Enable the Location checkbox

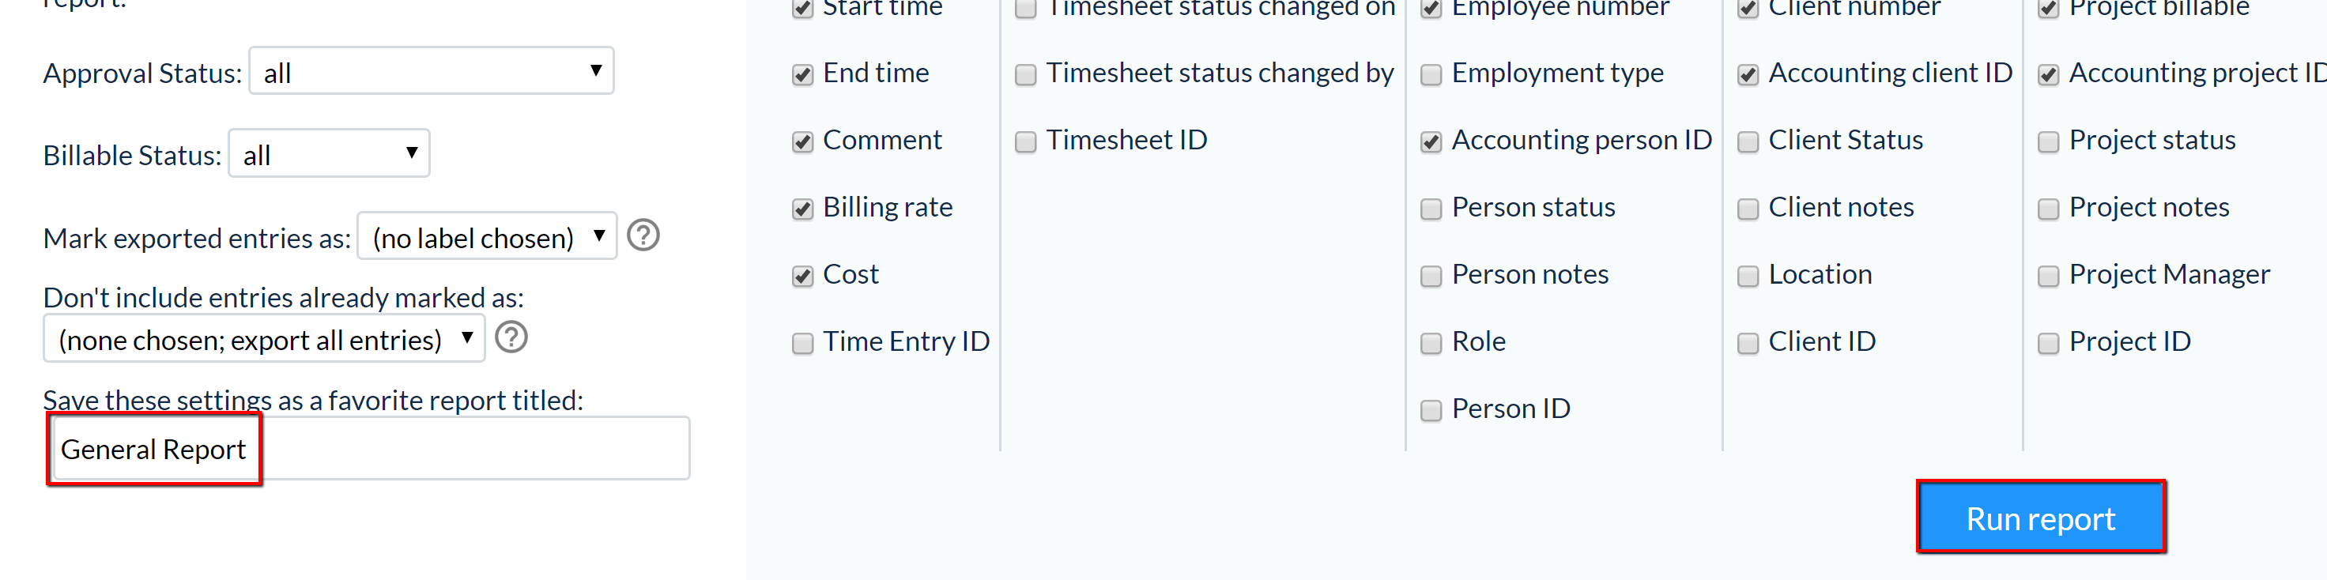pos(1748,277)
